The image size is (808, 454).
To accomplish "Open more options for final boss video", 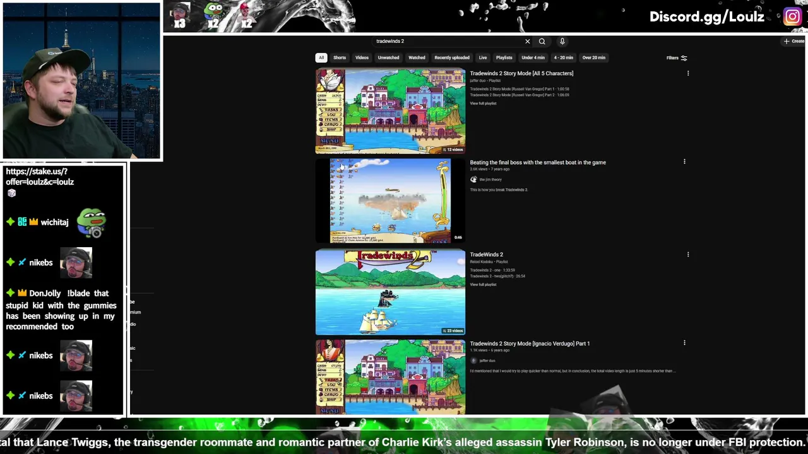I will click(x=684, y=162).
